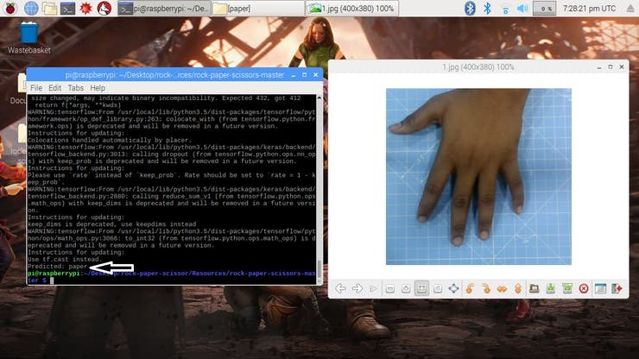Save the image file

point(551,288)
